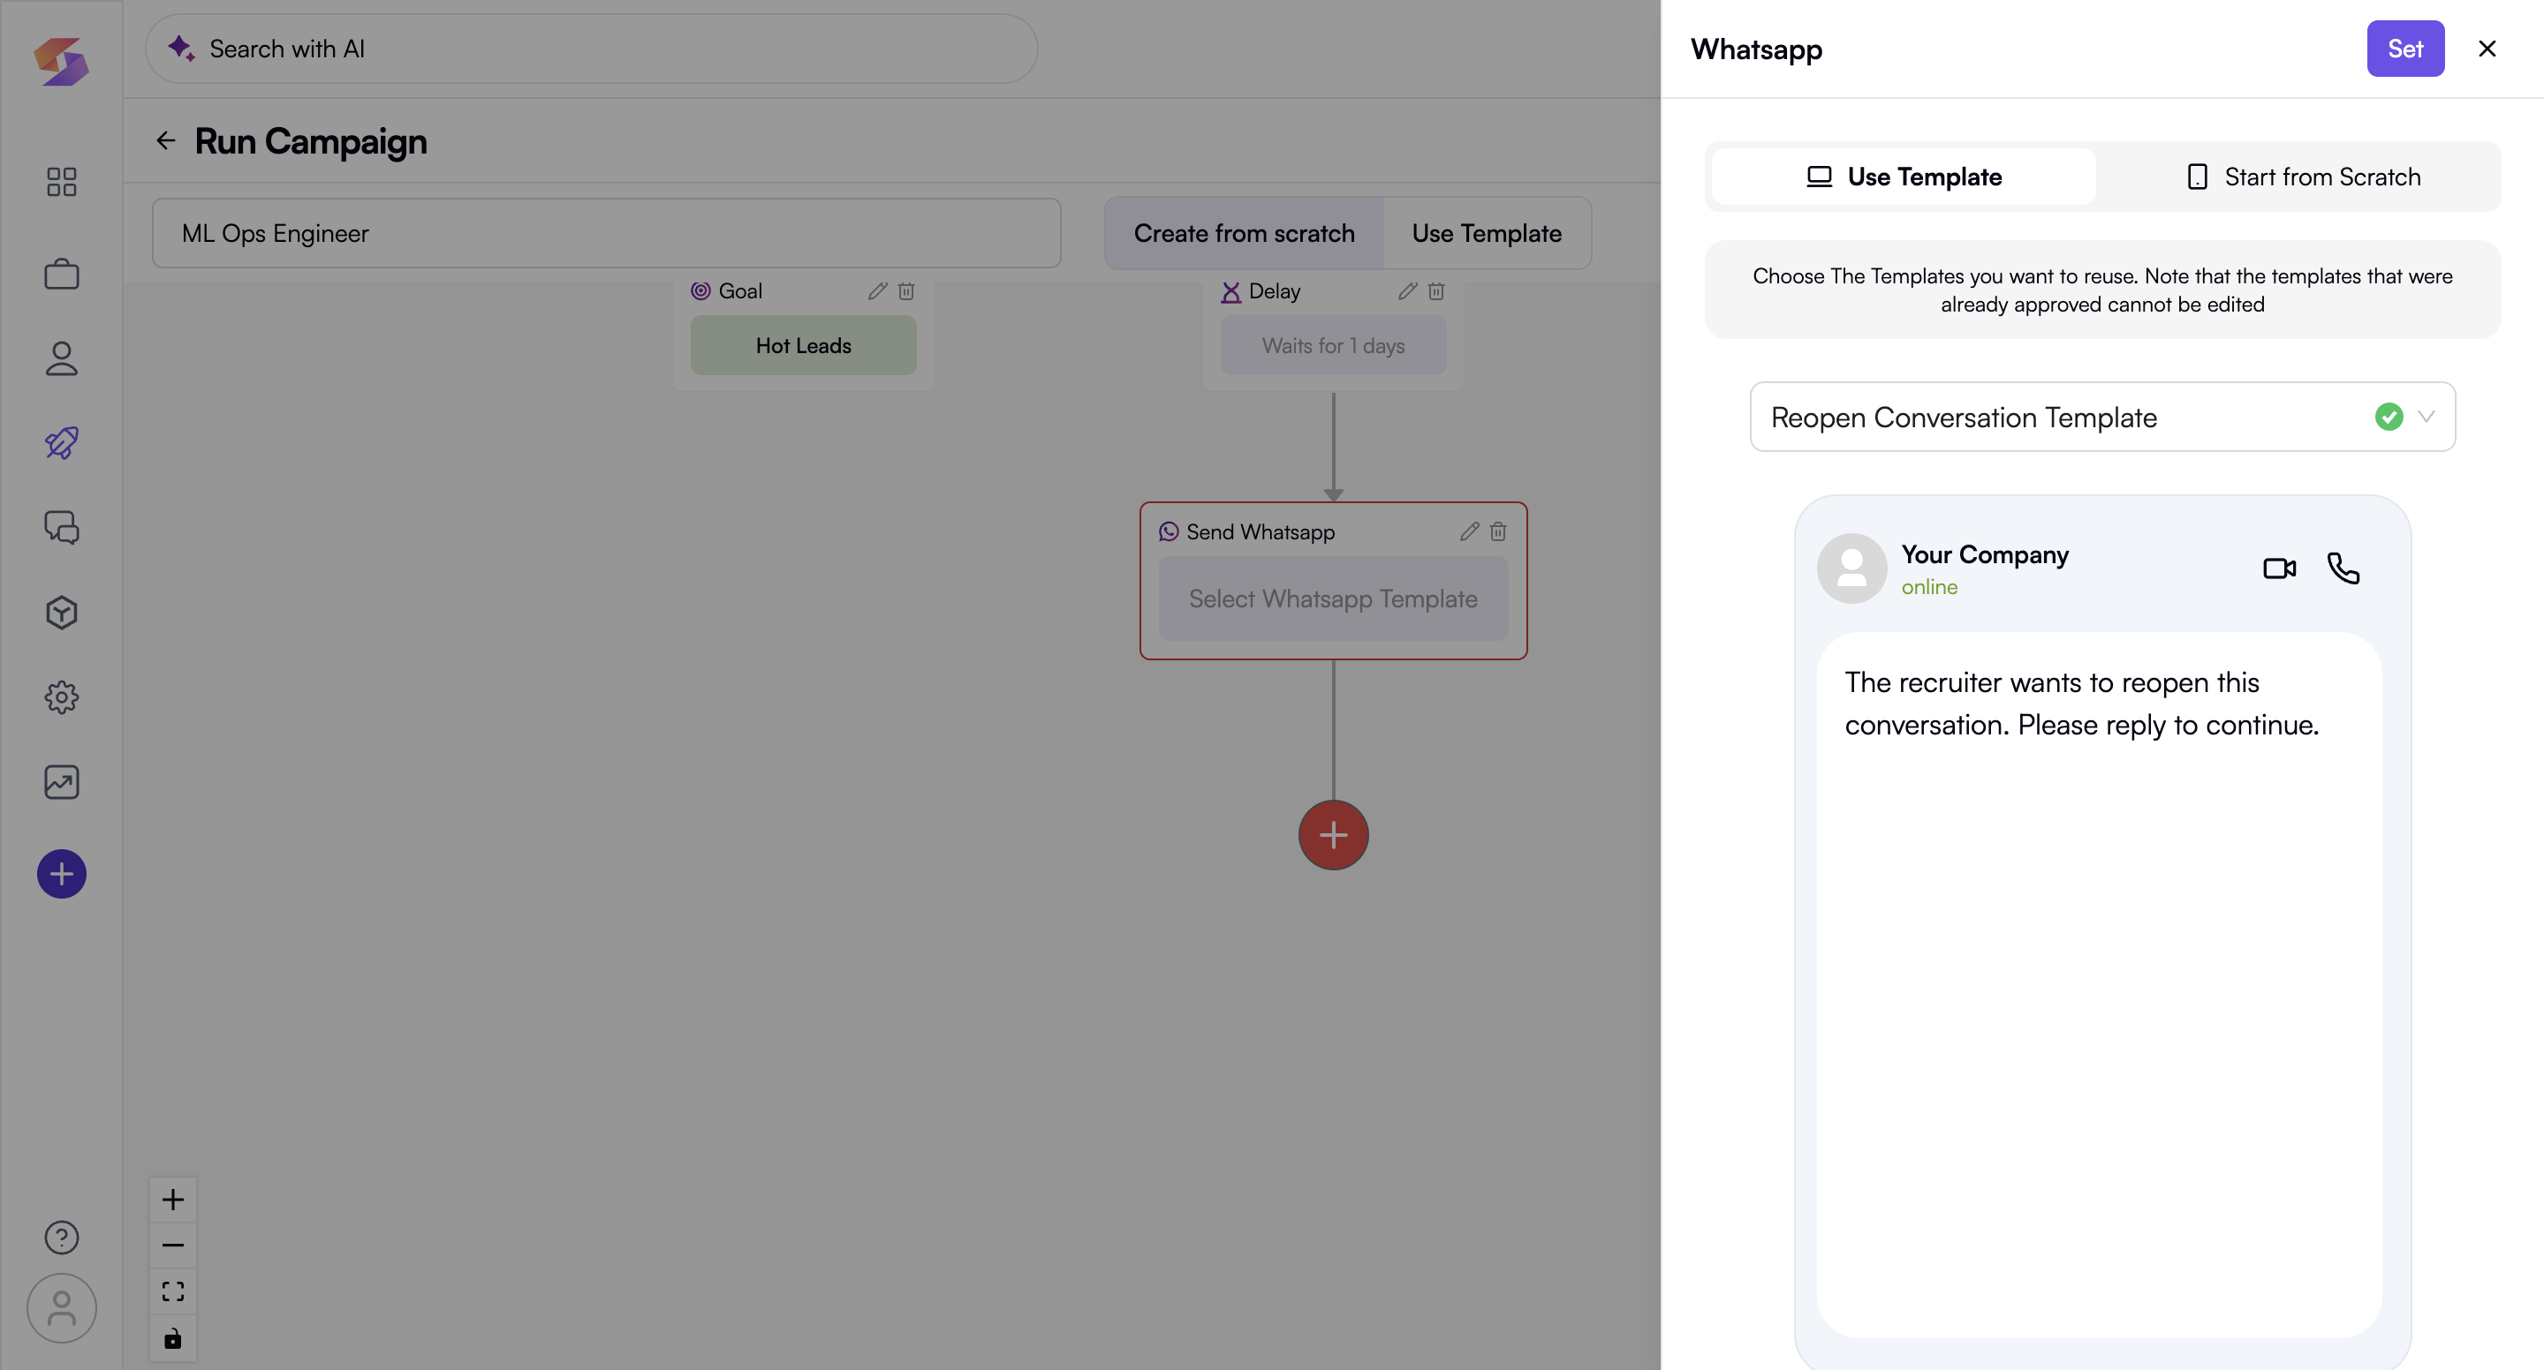Zoom out of the canvas
The height and width of the screenshot is (1370, 2544).
(173, 1246)
